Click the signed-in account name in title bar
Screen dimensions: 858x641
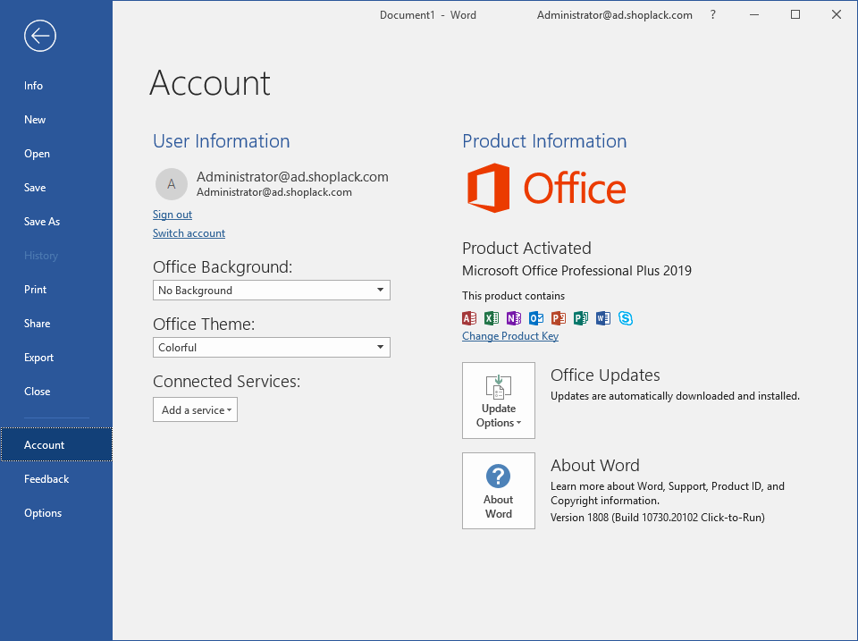(x=615, y=15)
